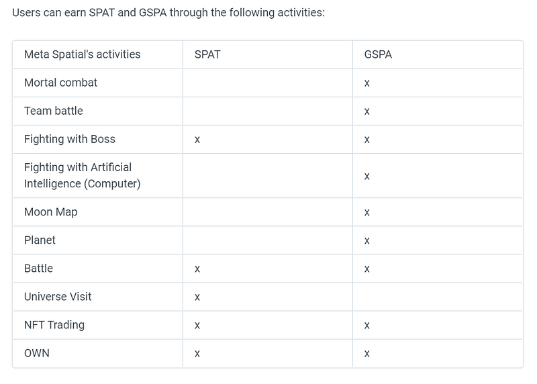The height and width of the screenshot is (384, 537).
Task: Click the SPAT x in OWN row
Action: tap(197, 354)
